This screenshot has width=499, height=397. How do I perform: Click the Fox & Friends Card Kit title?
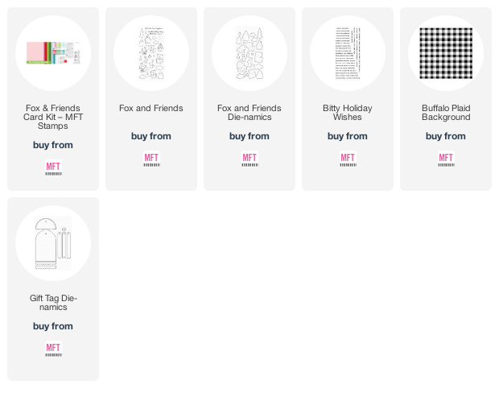[53, 117]
